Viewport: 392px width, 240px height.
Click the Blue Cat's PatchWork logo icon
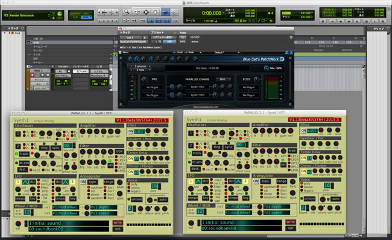tap(282, 59)
